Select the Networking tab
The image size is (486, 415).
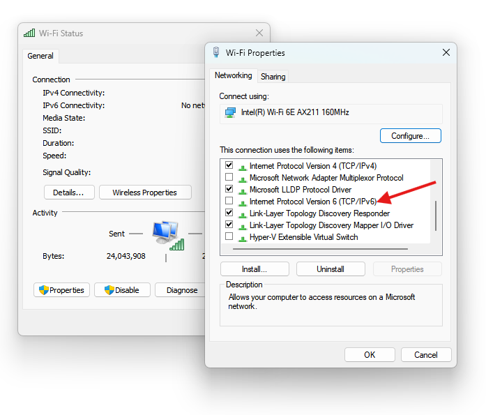pos(233,75)
